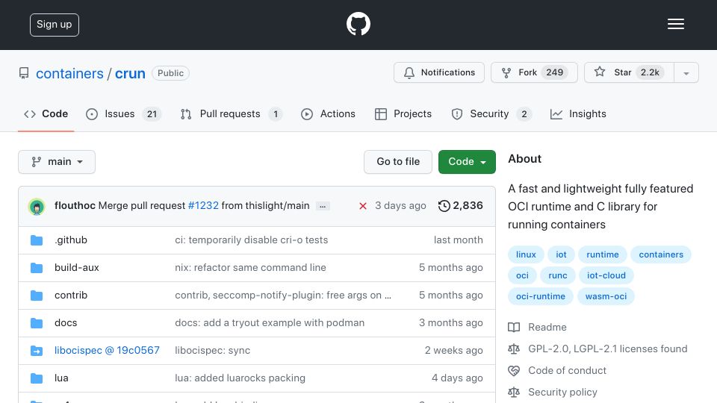The height and width of the screenshot is (403, 717).
Task: Select the oci-runtime topic tag
Action: pyautogui.click(x=541, y=296)
